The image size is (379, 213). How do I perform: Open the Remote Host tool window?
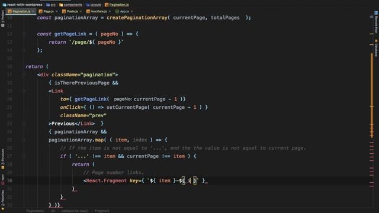pyautogui.click(x=376, y=22)
